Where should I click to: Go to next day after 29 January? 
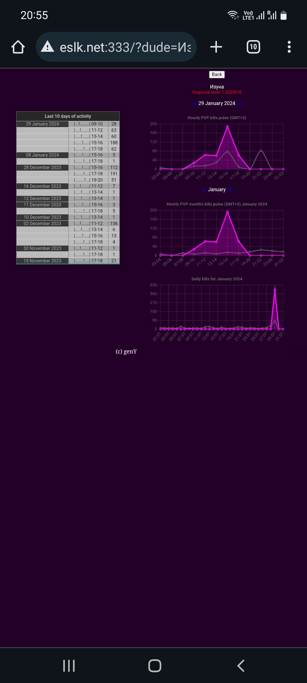(x=239, y=104)
